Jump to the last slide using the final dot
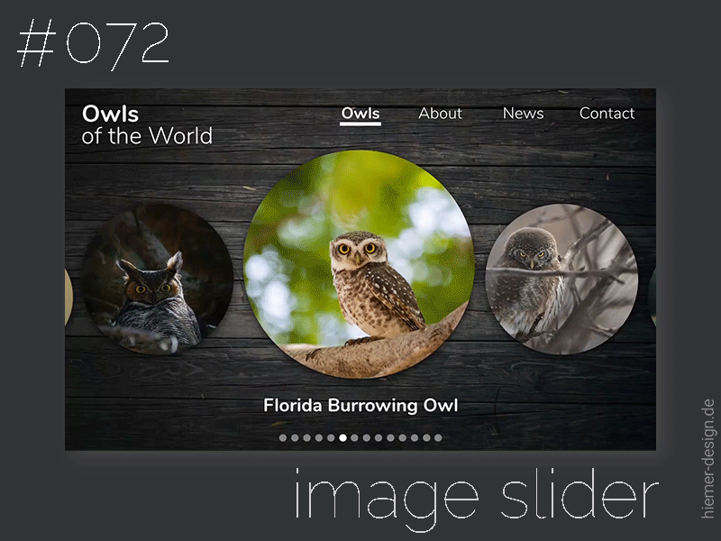The height and width of the screenshot is (541, 721). tap(438, 438)
